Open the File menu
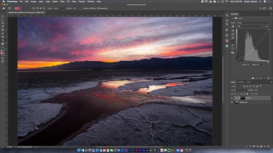This screenshot has width=273, height=153. click(21, 1)
